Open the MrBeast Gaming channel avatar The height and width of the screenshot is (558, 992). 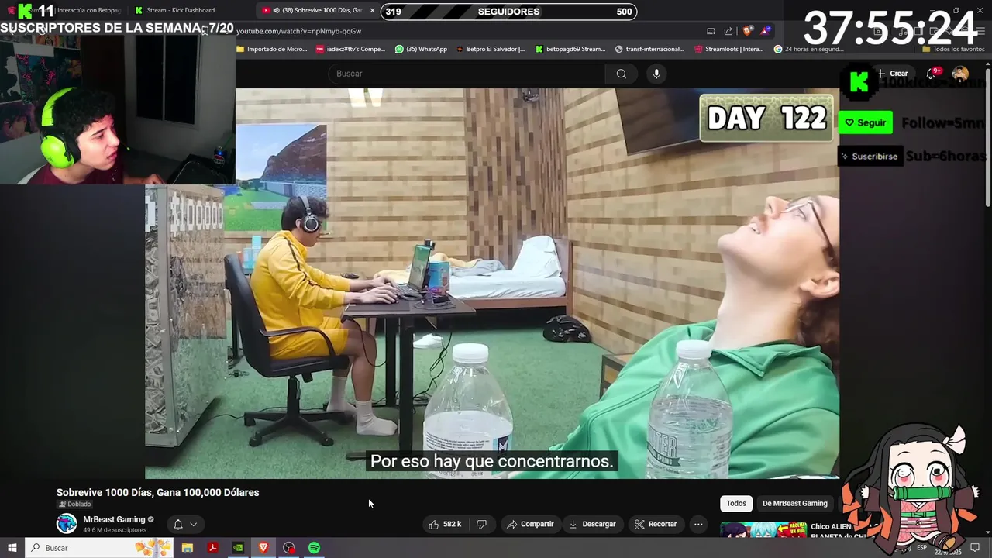click(x=67, y=524)
